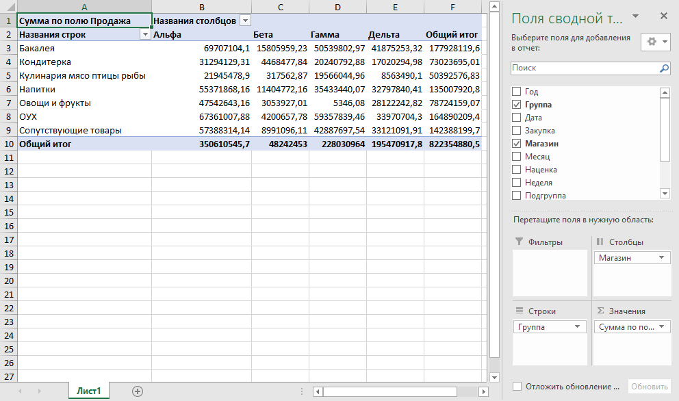
Task: Select row 10 header
Action: pos(9,144)
